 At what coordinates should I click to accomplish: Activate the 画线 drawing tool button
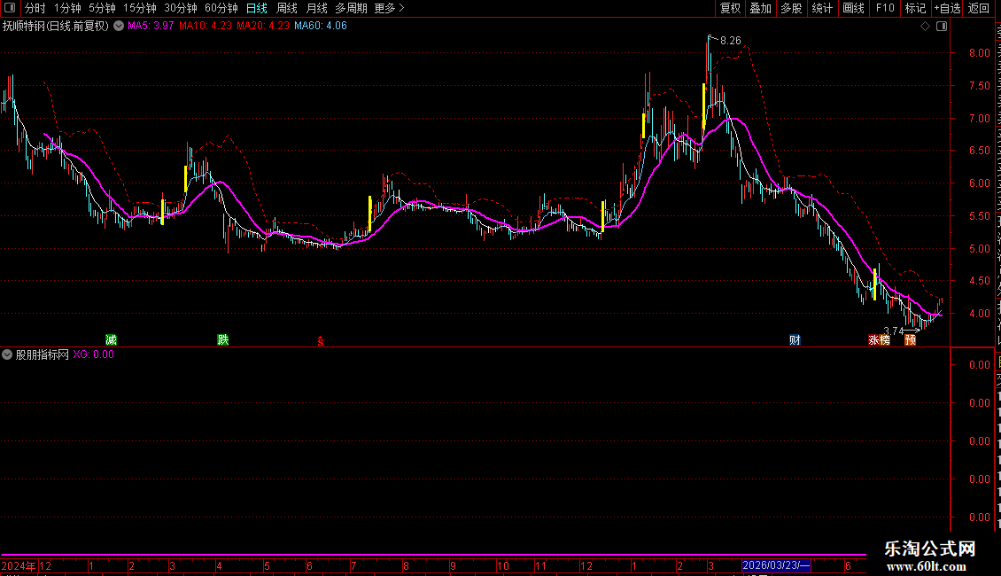(853, 8)
